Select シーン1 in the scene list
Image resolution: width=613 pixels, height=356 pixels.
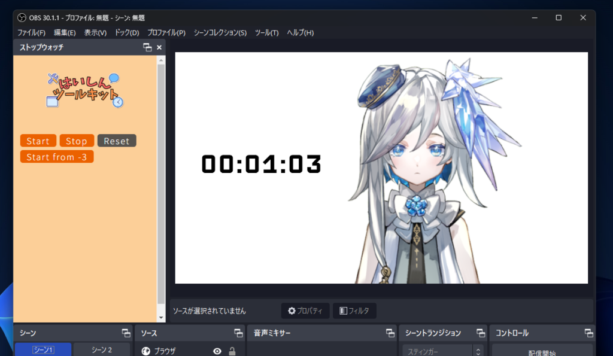(43, 350)
